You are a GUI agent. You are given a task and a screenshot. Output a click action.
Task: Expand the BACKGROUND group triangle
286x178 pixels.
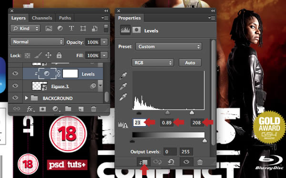click(26, 98)
